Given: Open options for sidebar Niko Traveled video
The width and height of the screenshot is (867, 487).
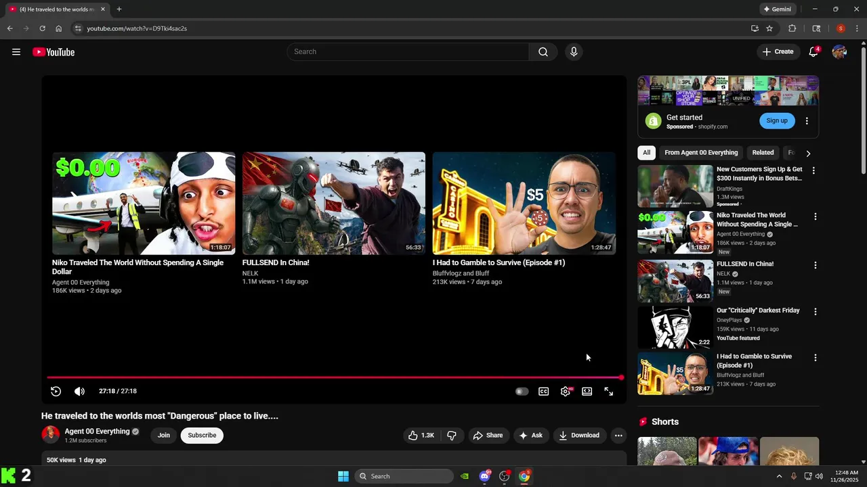Looking at the screenshot, I should 816,217.
